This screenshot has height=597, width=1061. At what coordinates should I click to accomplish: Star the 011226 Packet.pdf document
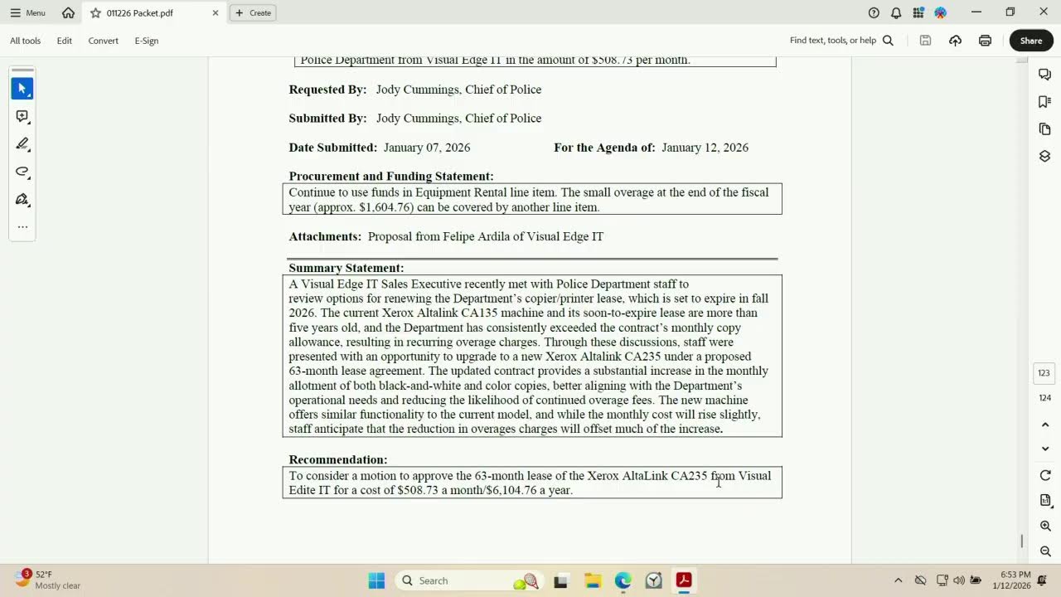(95, 12)
